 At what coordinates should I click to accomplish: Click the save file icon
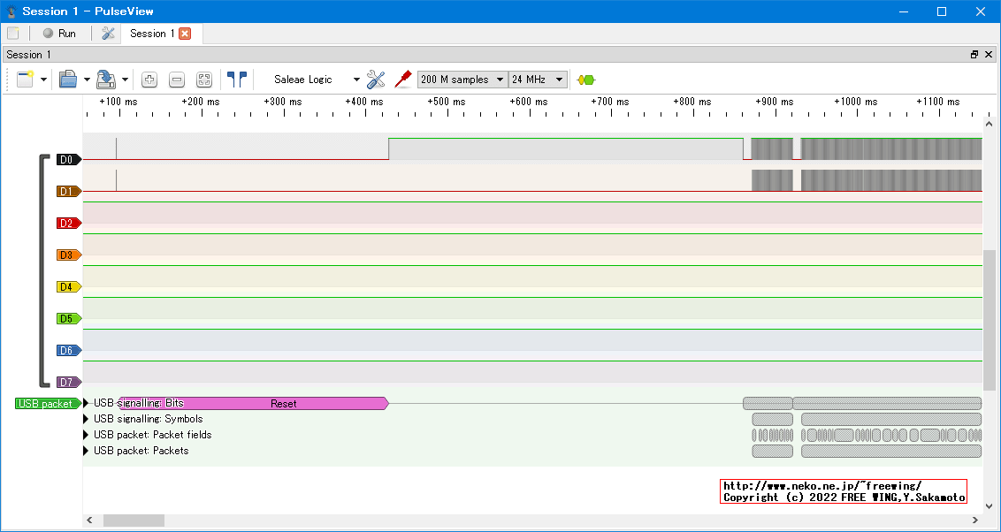pos(105,80)
